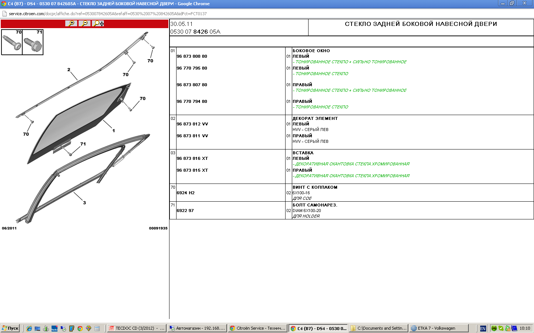Open the Пуск start menu

(10, 328)
